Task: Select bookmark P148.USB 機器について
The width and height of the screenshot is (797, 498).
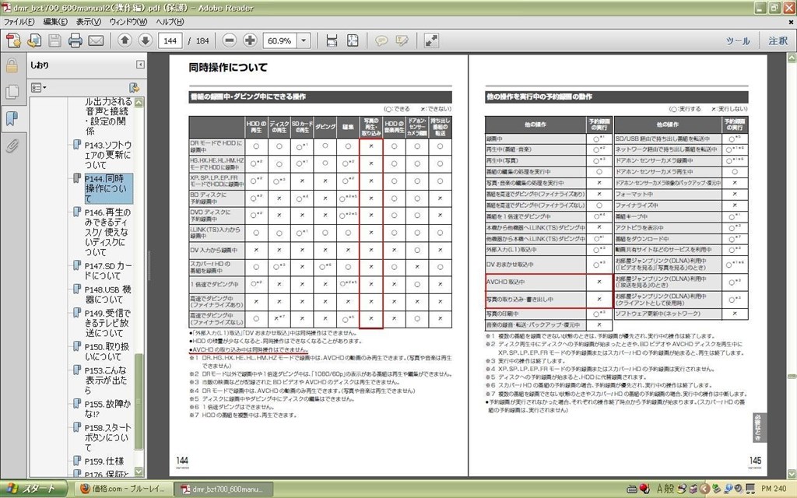Action: 108,294
